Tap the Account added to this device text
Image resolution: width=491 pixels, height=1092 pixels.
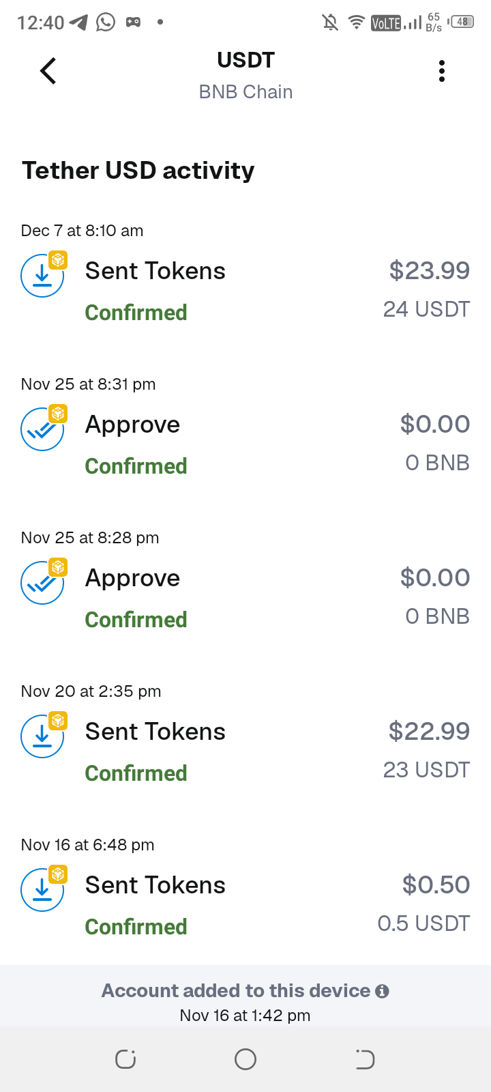click(x=235, y=991)
